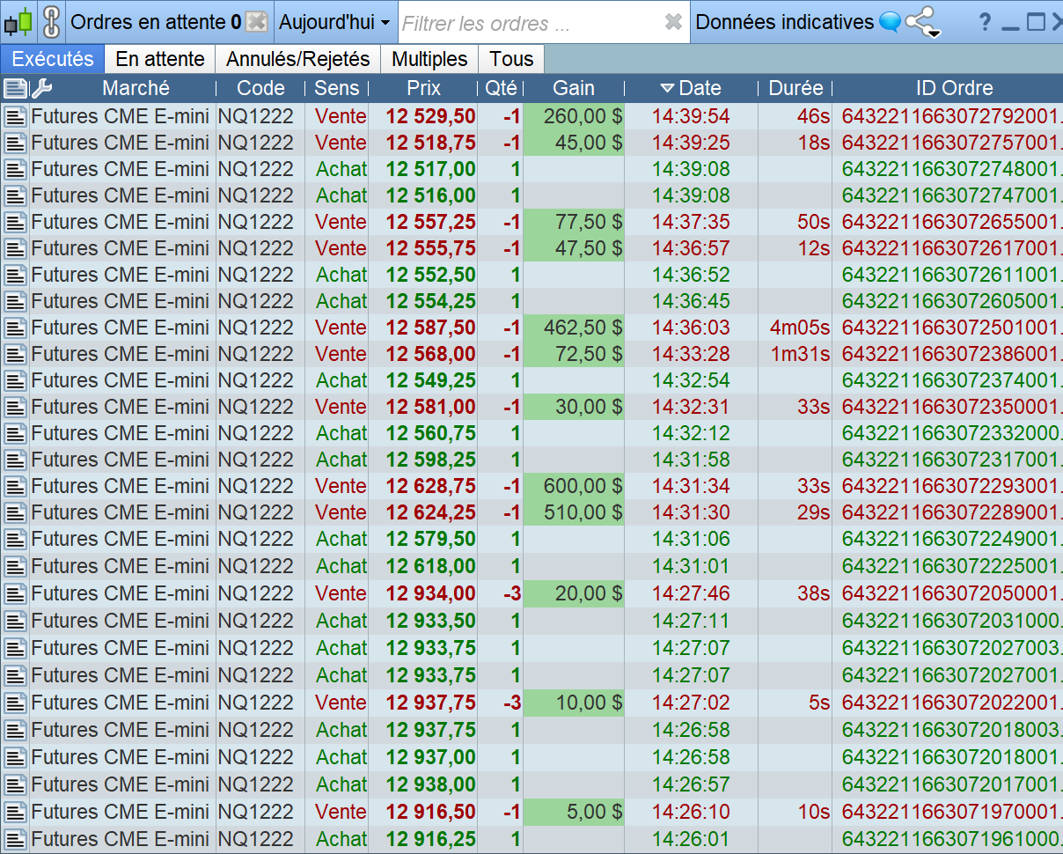
Task: Select the 600,00 $ gain cell
Action: [574, 486]
